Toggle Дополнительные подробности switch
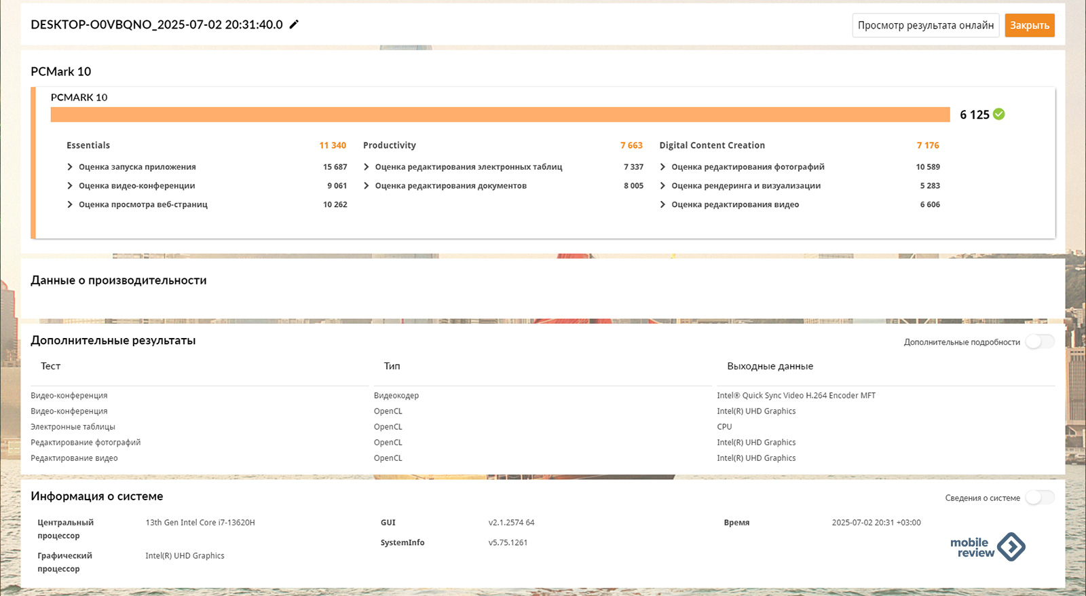The height and width of the screenshot is (596, 1086). tap(1040, 341)
